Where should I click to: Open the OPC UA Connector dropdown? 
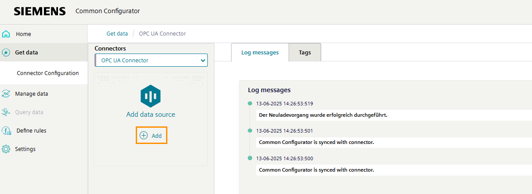(x=151, y=60)
